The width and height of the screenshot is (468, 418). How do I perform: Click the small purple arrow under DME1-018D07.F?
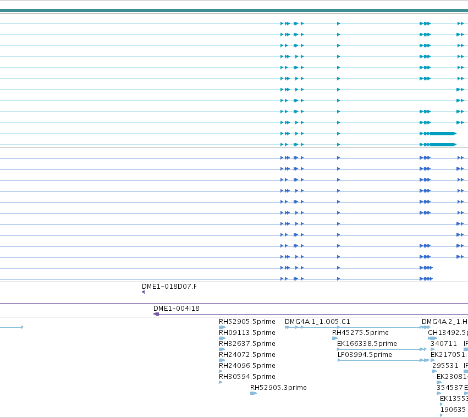pos(144,292)
